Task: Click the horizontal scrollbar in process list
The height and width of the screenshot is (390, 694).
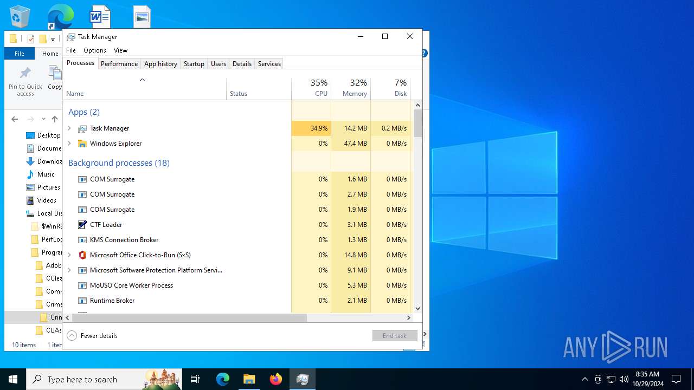Action: click(189, 317)
